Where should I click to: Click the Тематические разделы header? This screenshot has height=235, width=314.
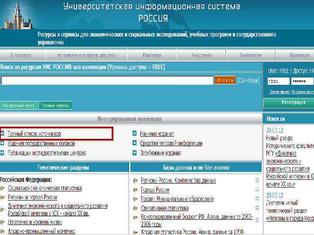(63, 168)
